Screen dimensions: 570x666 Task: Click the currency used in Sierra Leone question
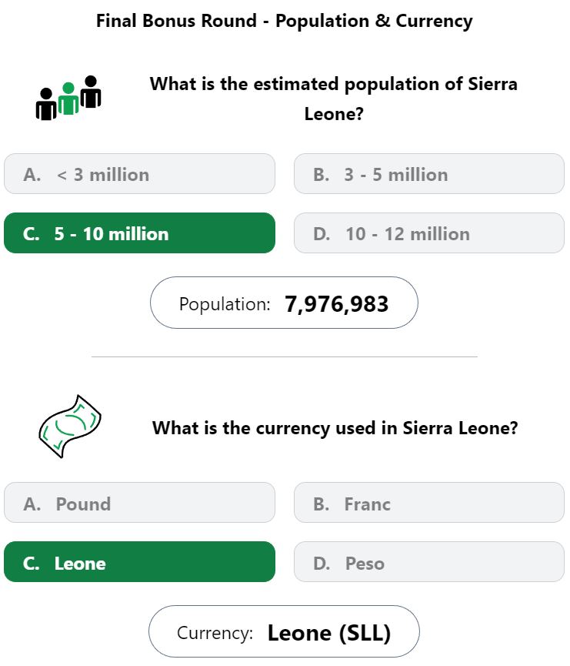click(x=335, y=428)
